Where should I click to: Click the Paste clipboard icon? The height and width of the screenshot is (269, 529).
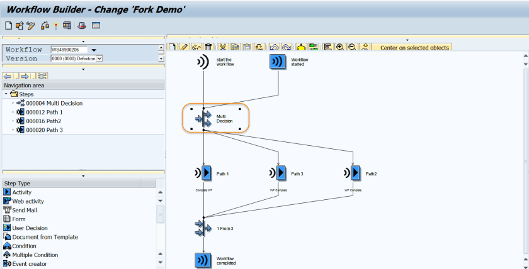click(247, 47)
